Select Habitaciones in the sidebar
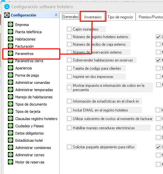The width and height of the screenshot is (163, 174). [25, 39]
